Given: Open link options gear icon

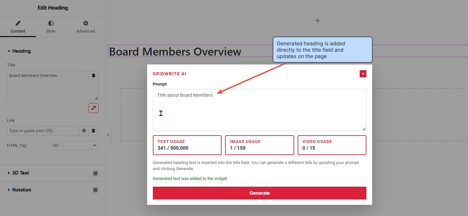Looking at the screenshot, I should 84,130.
